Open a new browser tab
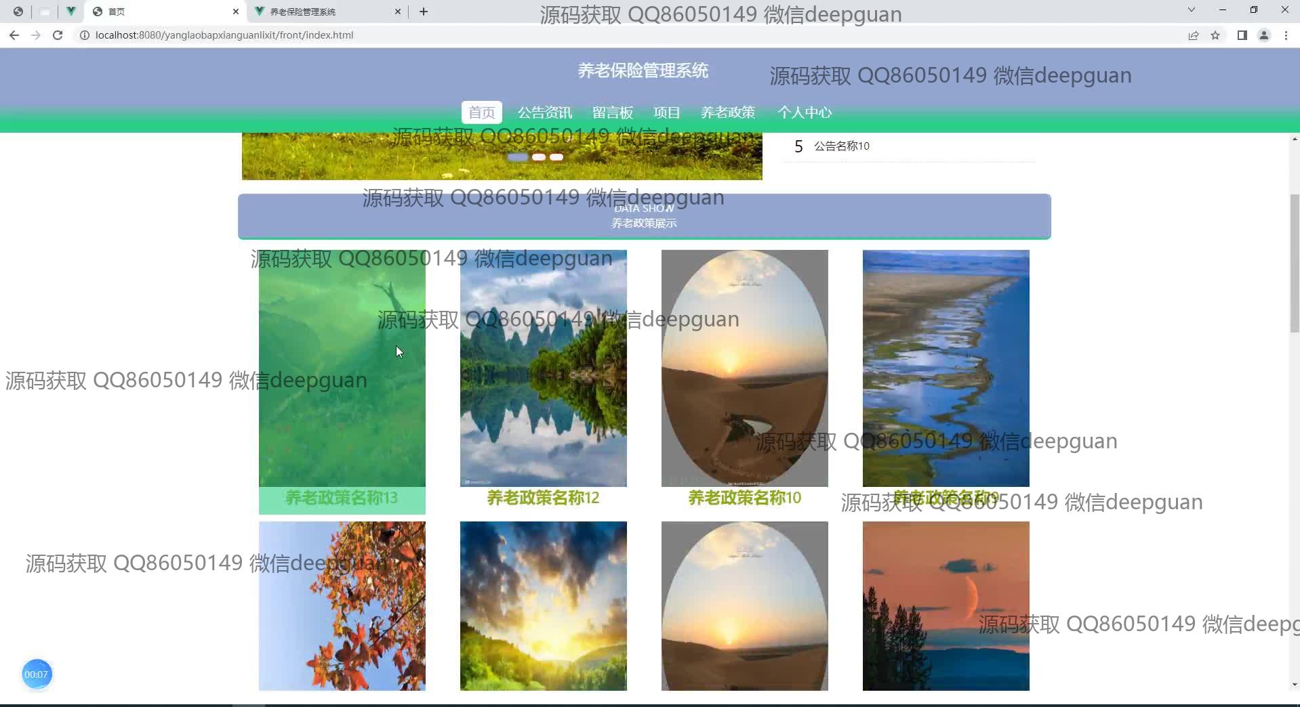Viewport: 1300px width, 707px height. pyautogui.click(x=424, y=12)
